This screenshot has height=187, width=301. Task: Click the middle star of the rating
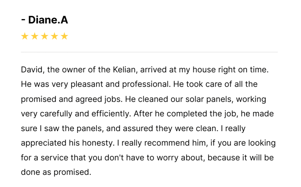pyautogui.click(x=45, y=36)
